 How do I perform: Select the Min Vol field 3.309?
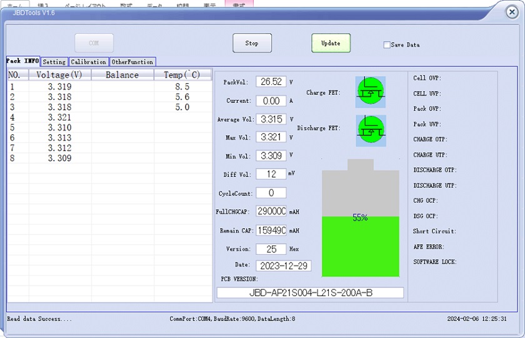[271, 156]
